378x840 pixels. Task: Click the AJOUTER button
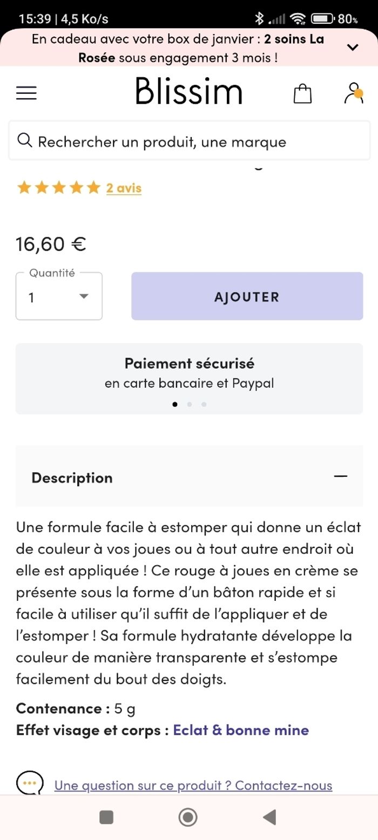[x=247, y=296]
